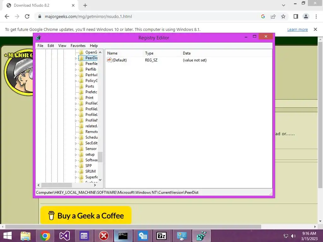
Task: Open the Chrome profile menu
Action: pos(306,16)
